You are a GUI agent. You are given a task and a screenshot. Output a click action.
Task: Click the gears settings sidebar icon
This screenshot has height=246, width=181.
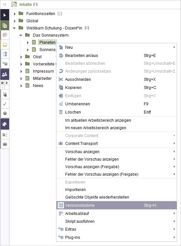pos(5,63)
